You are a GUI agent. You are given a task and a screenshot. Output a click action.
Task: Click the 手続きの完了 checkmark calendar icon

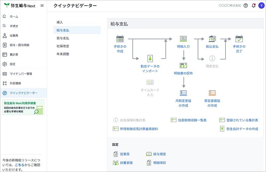tap(239, 39)
